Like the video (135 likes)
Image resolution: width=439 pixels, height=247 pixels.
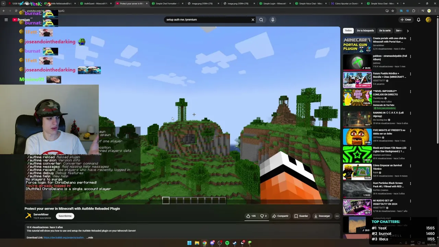click(251, 216)
